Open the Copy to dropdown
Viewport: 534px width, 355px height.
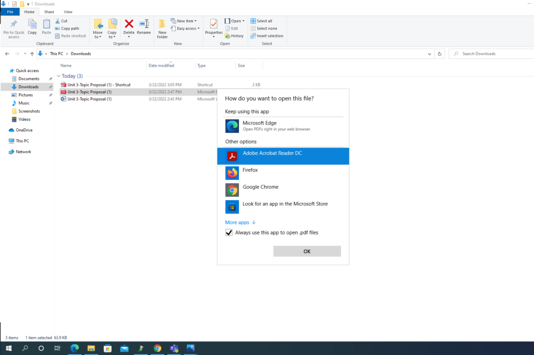[x=112, y=29]
